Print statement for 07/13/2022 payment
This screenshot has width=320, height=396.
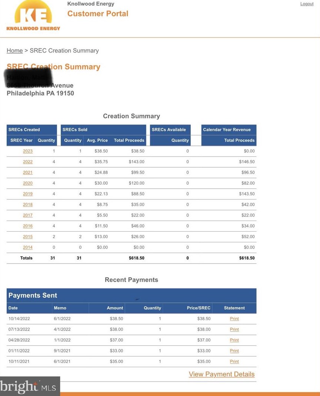(234, 329)
